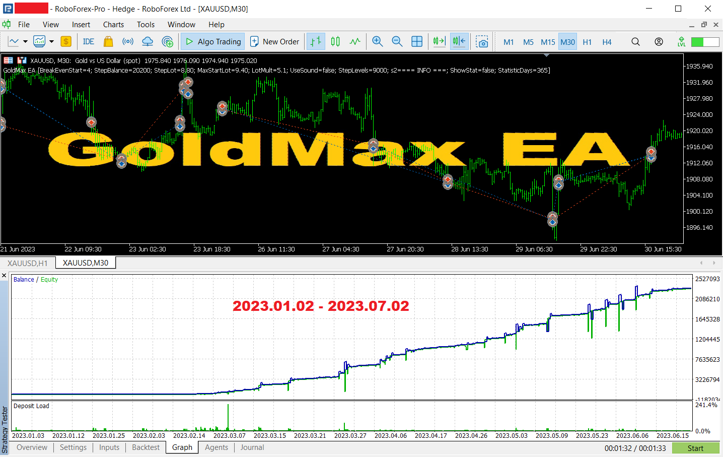This screenshot has width=723, height=457.
Task: Click the dollar sign Market Watch icon
Action: click(66, 42)
